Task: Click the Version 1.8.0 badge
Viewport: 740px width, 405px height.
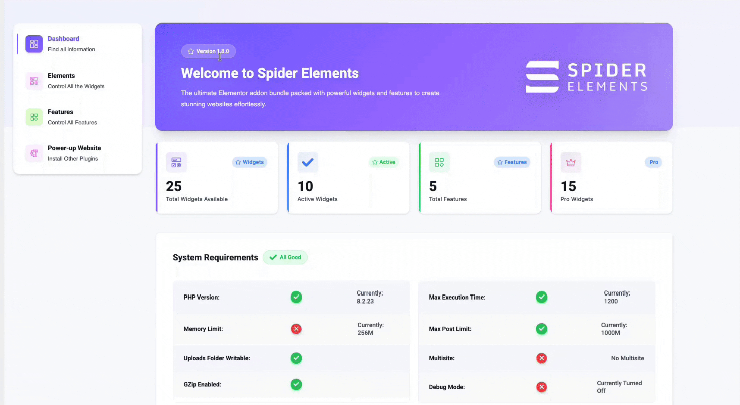Action: click(x=208, y=51)
